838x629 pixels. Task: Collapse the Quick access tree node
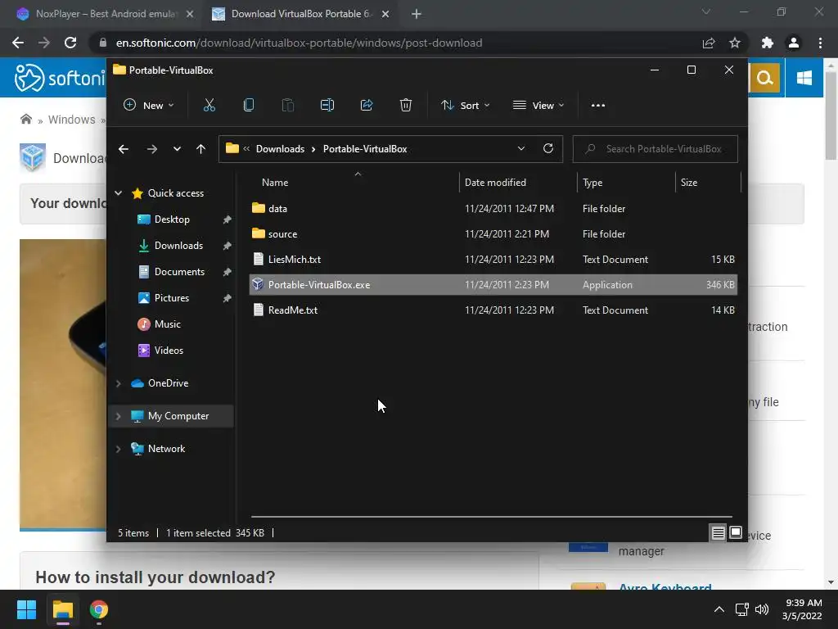coord(118,193)
